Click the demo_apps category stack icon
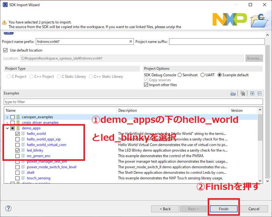 [18, 128]
